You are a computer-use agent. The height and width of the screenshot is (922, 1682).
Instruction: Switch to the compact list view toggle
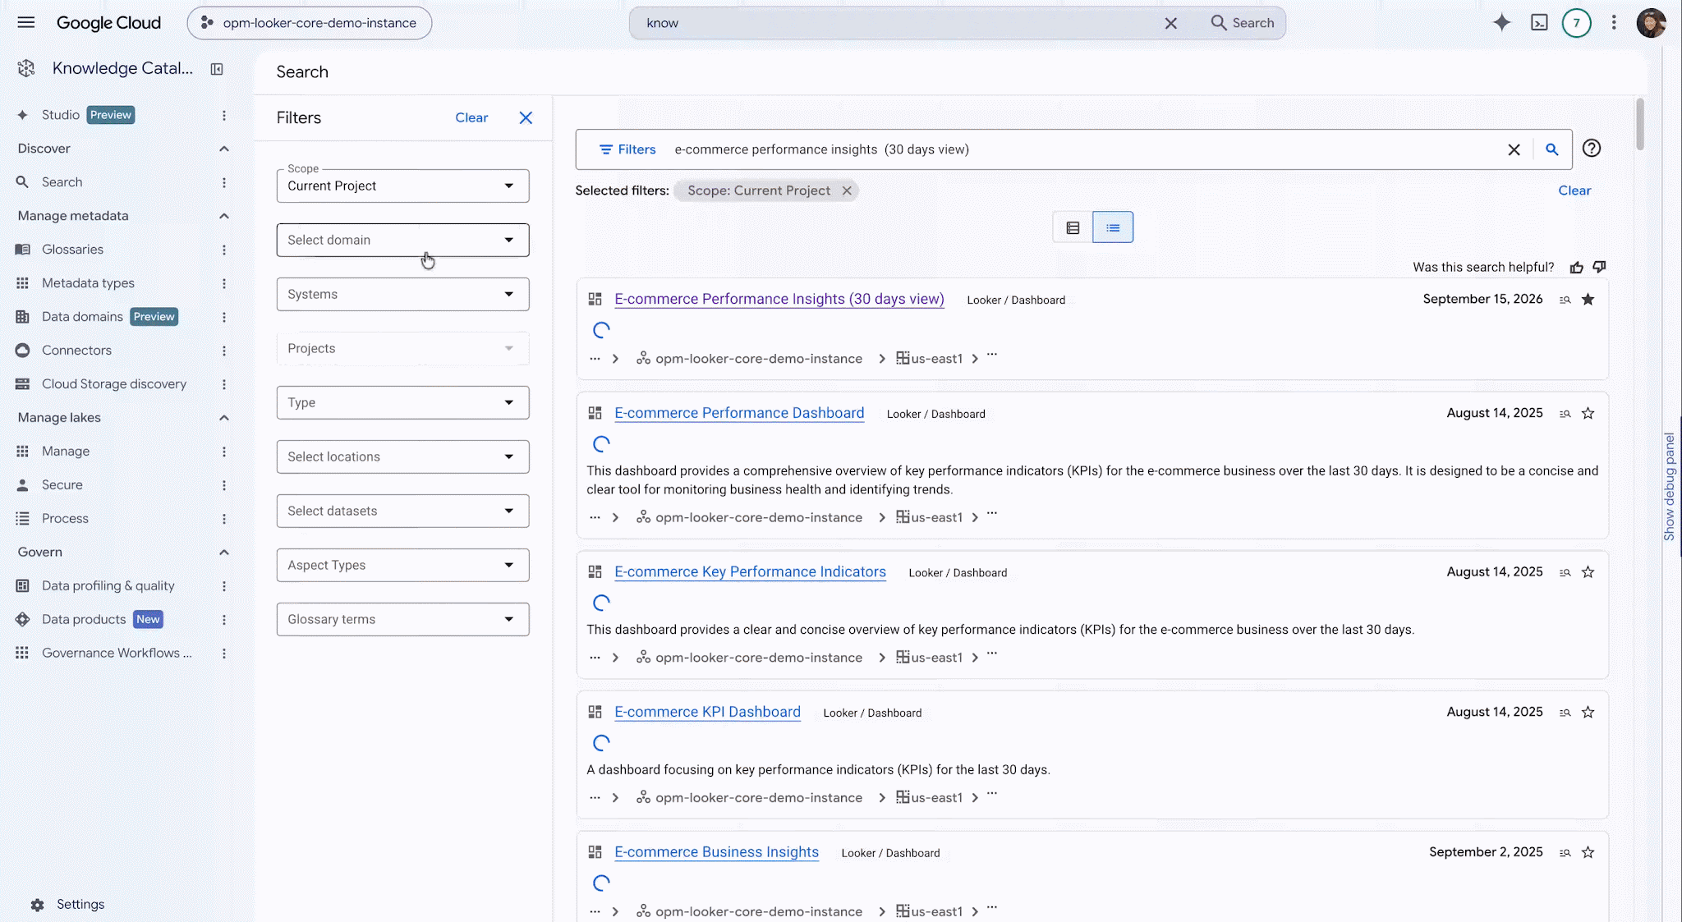(1113, 227)
